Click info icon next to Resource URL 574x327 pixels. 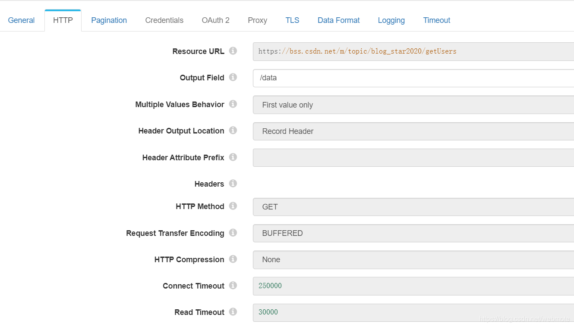tap(233, 51)
